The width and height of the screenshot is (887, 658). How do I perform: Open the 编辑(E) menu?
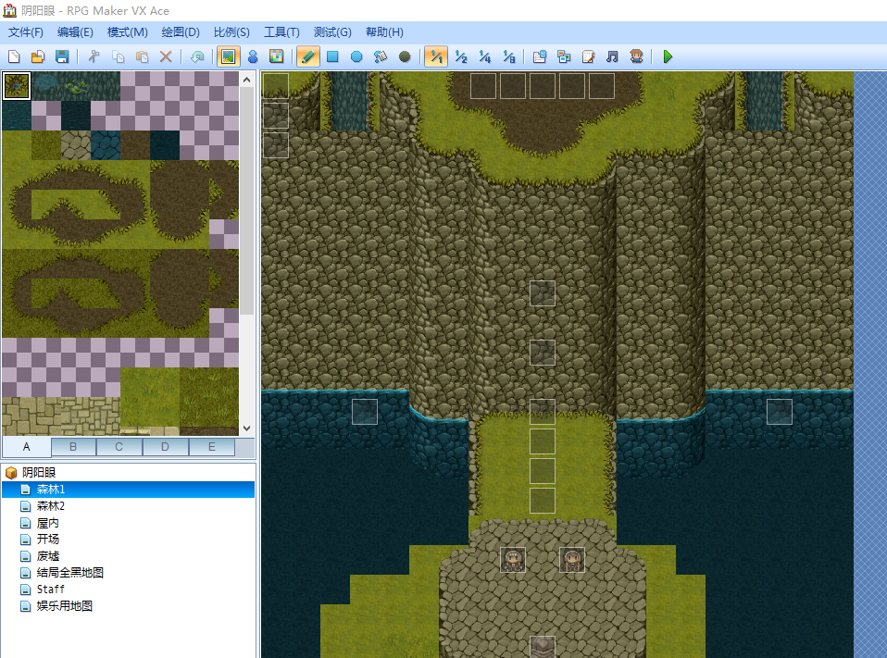tap(75, 32)
